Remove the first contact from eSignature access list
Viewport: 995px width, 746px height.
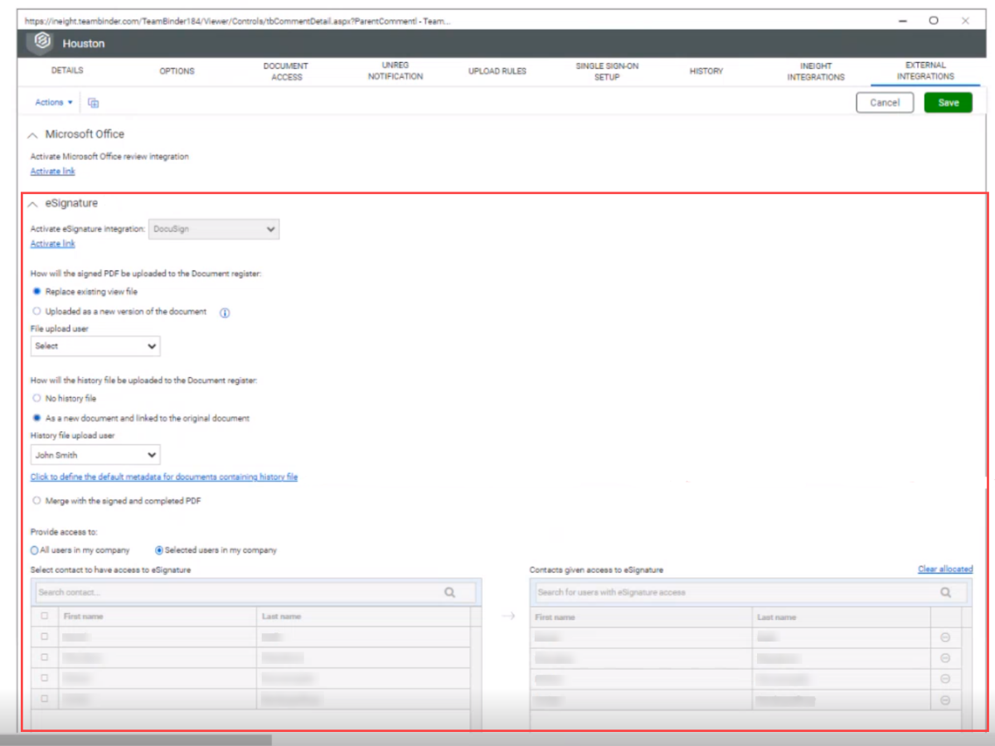[944, 637]
